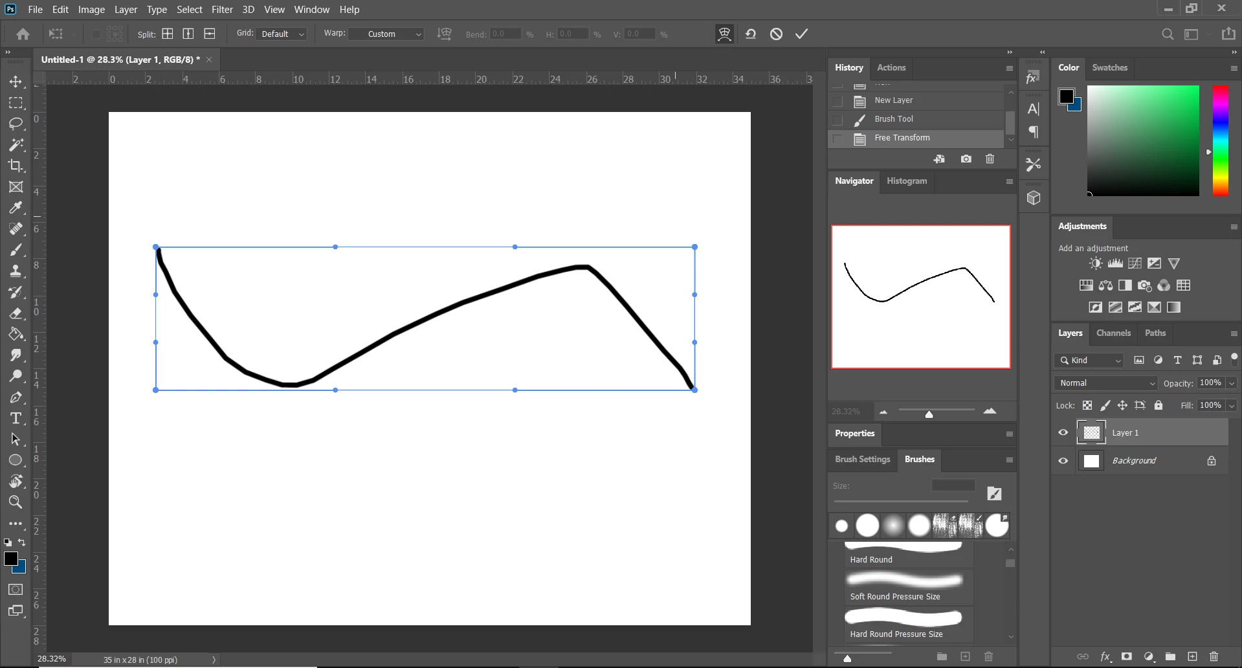Screen dimensions: 1242x668
Task: Select the Pen tool
Action: (16, 397)
